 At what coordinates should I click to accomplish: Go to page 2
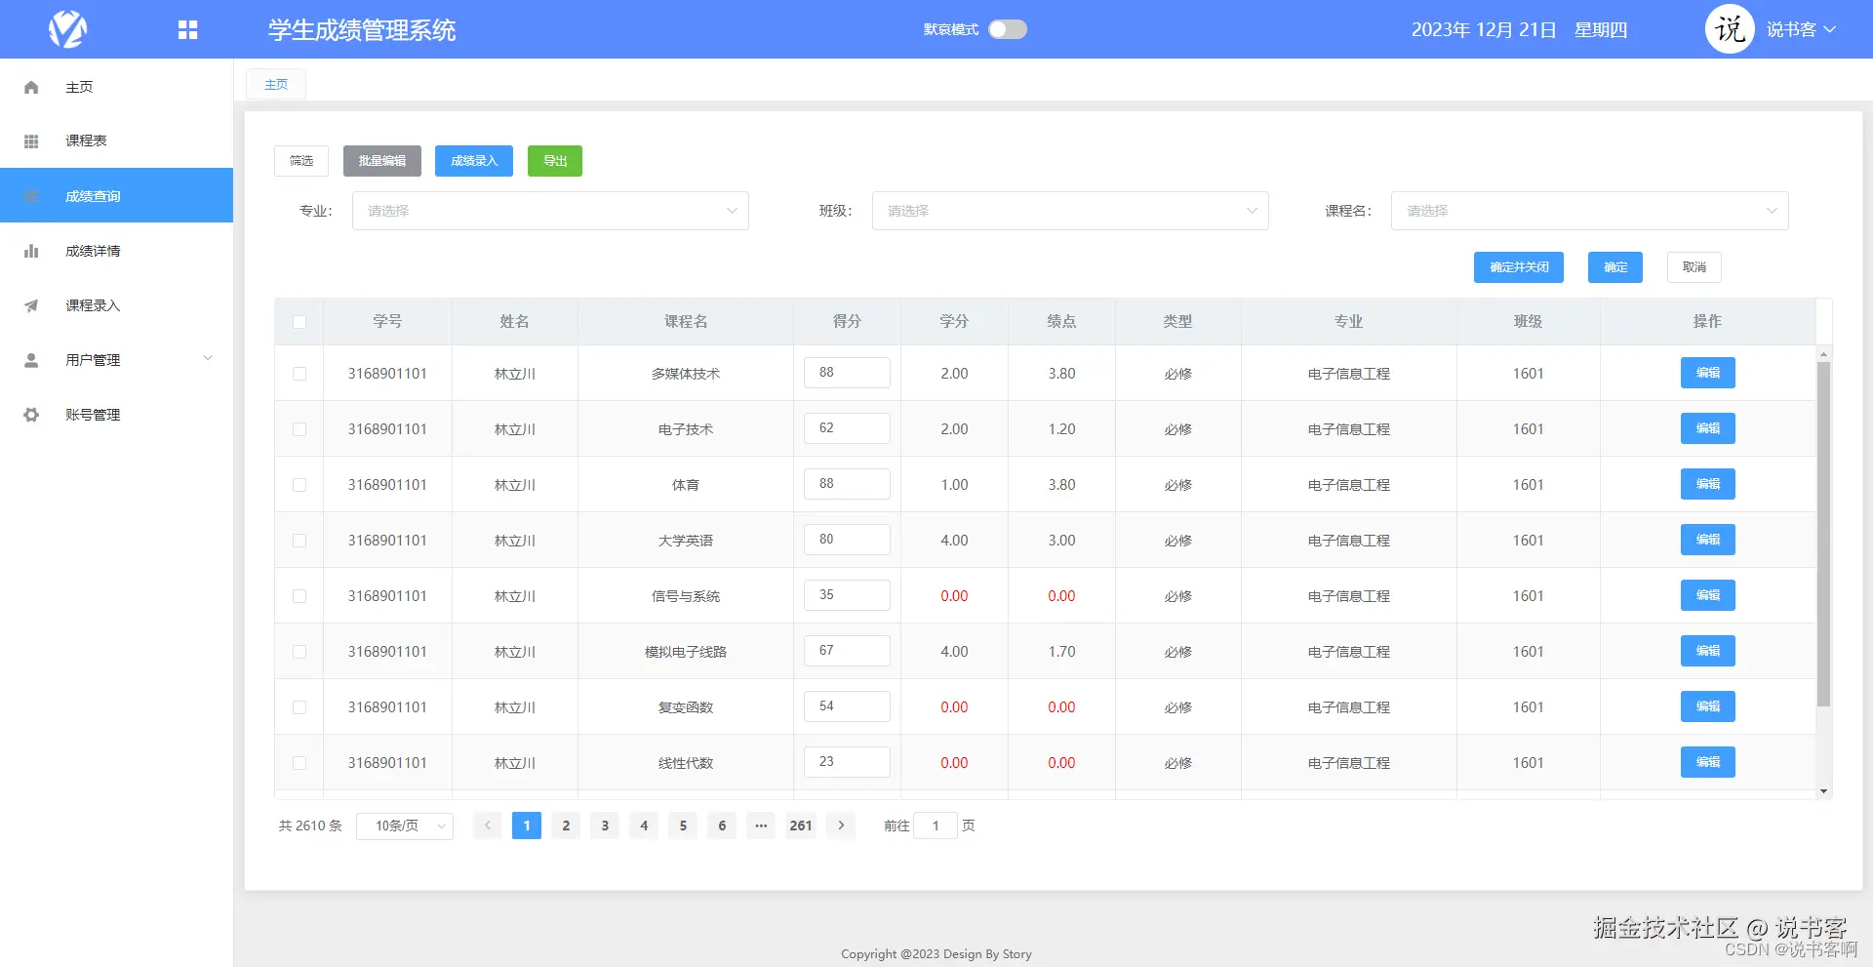(566, 826)
